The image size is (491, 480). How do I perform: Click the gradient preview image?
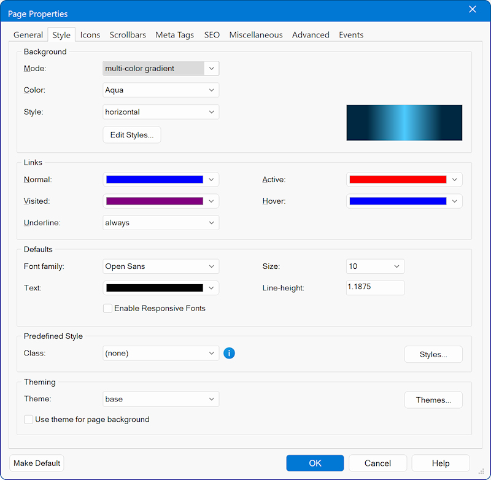[x=404, y=123]
